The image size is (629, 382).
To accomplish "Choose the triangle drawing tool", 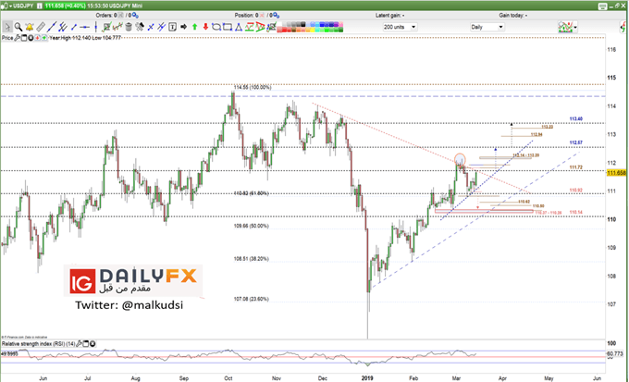I will [239, 27].
